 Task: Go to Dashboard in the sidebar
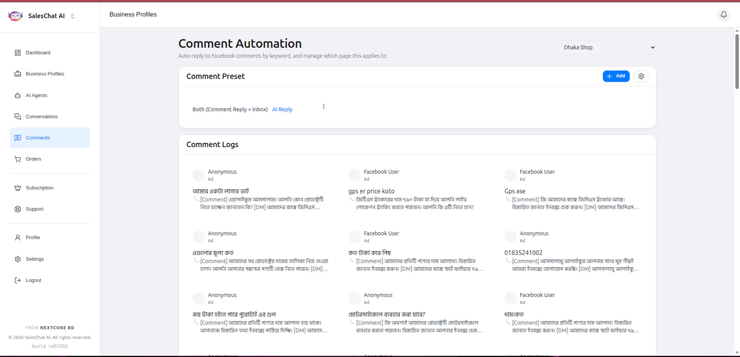coord(50,53)
